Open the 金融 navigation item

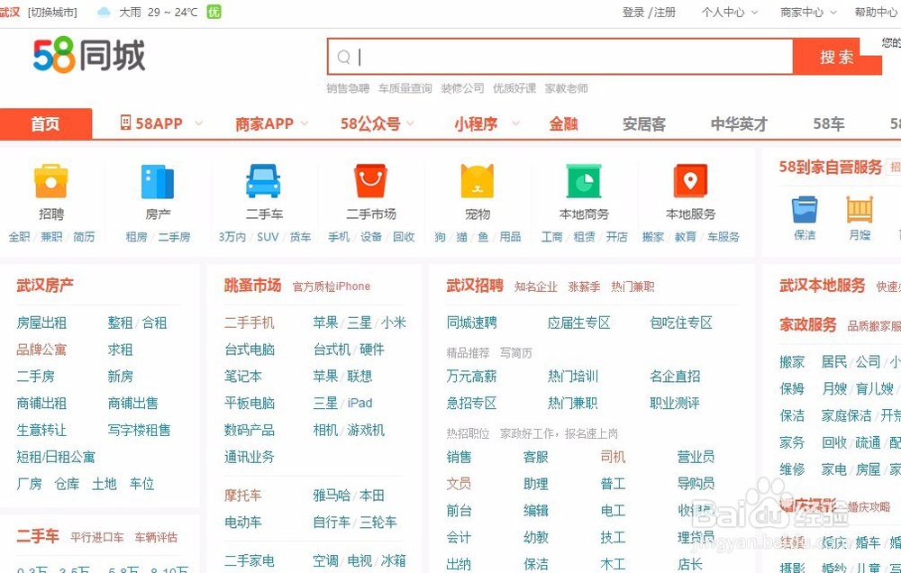tap(564, 123)
